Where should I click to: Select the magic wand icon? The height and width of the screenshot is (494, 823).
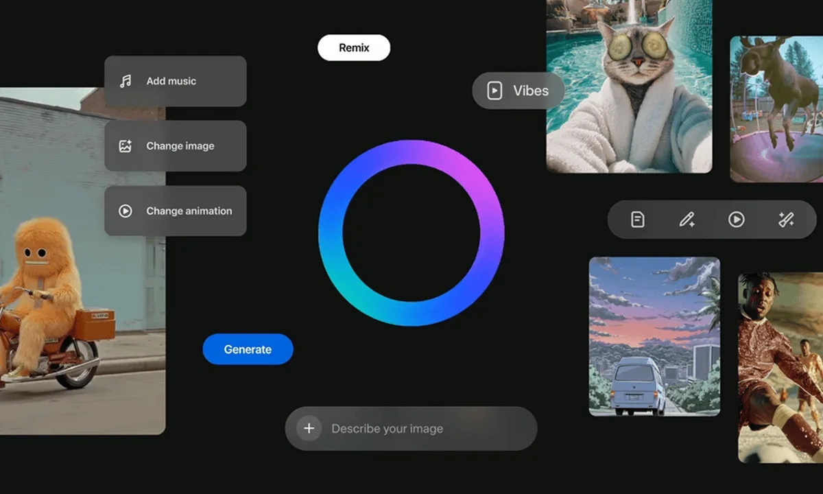[786, 220]
